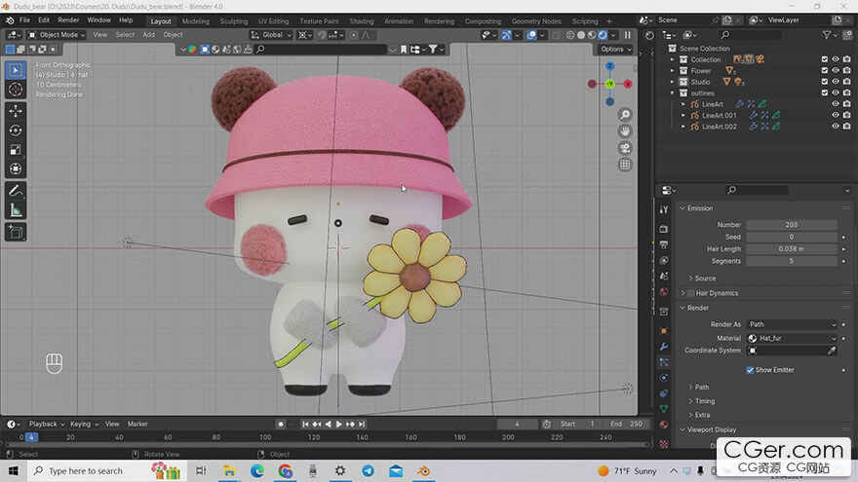Play the animation in the timeline
858x482 pixels.
pyautogui.click(x=339, y=425)
